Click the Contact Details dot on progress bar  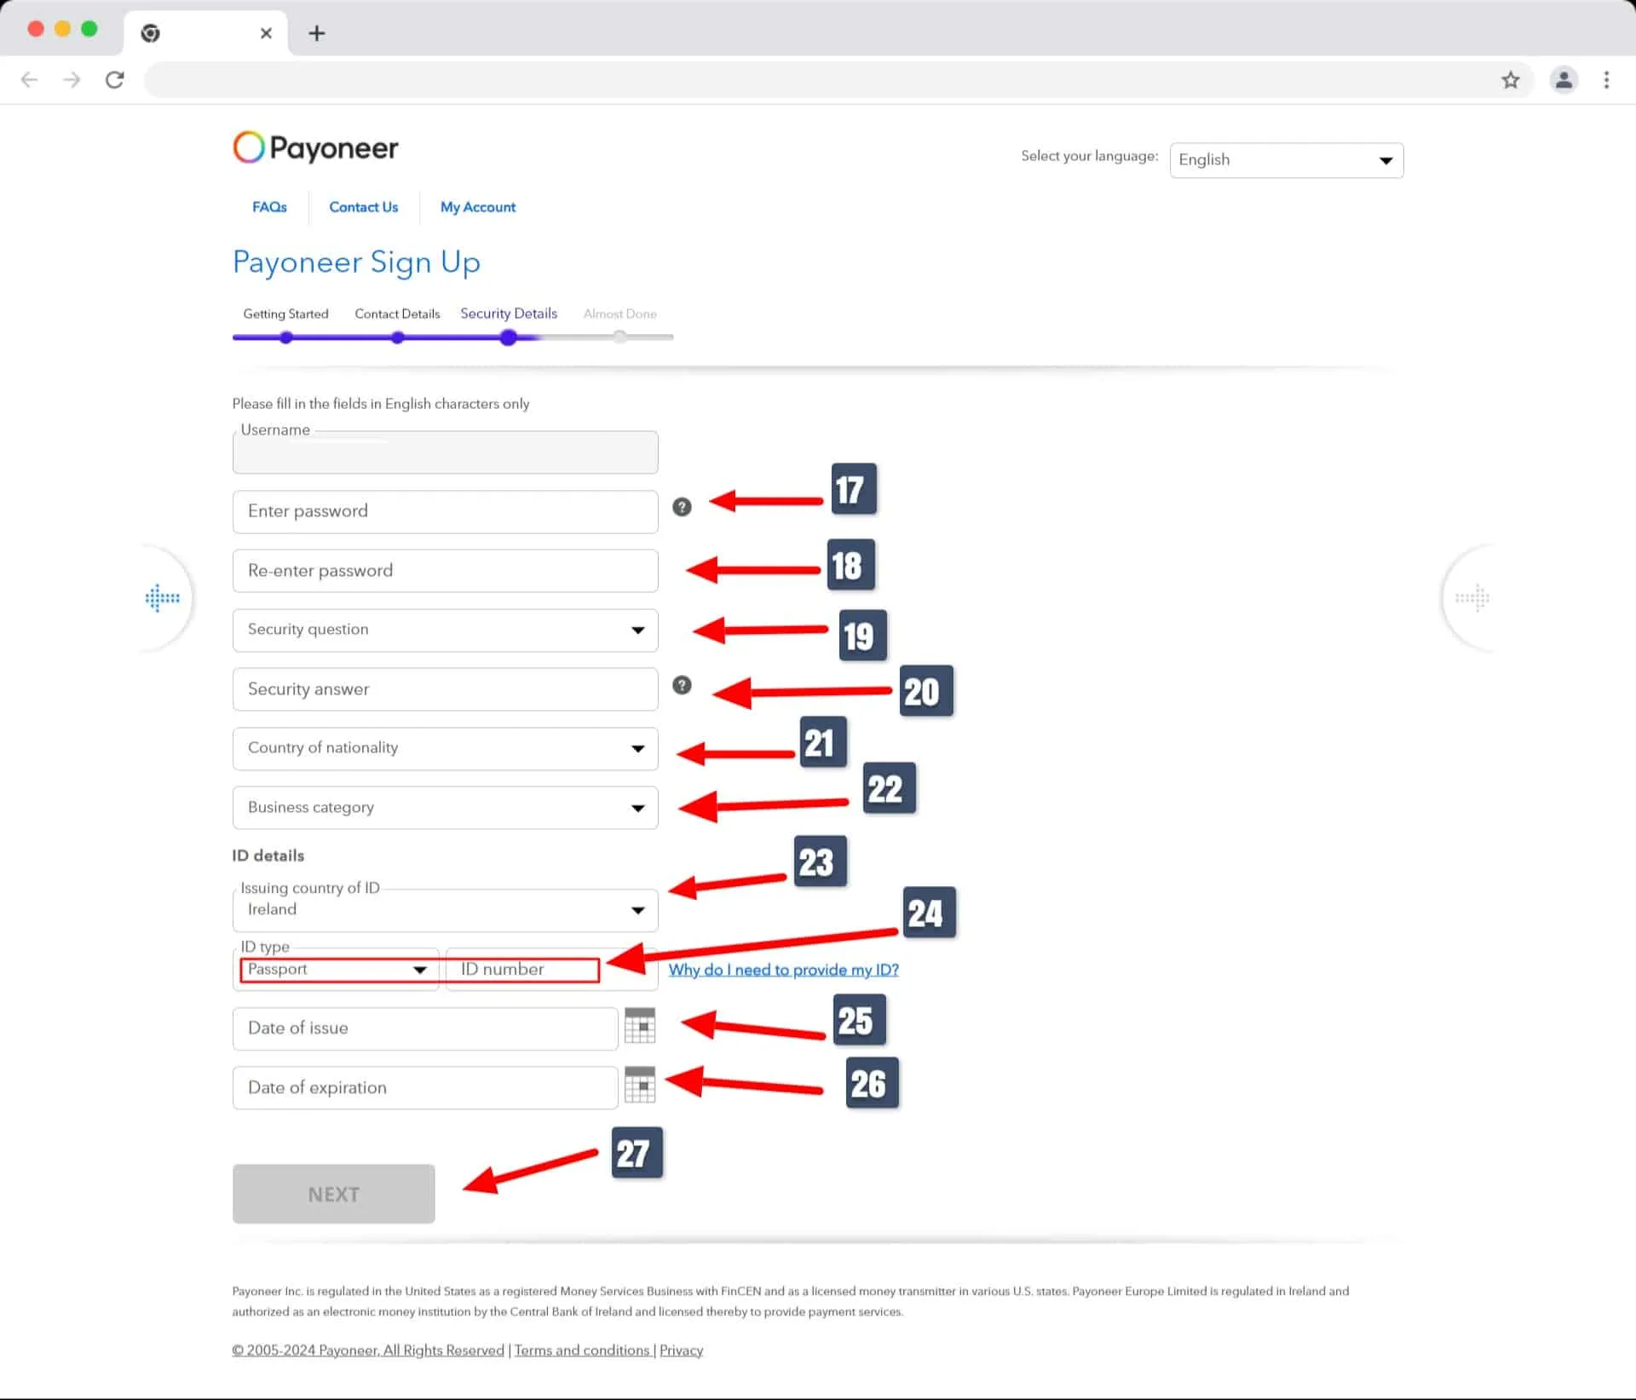coord(397,337)
